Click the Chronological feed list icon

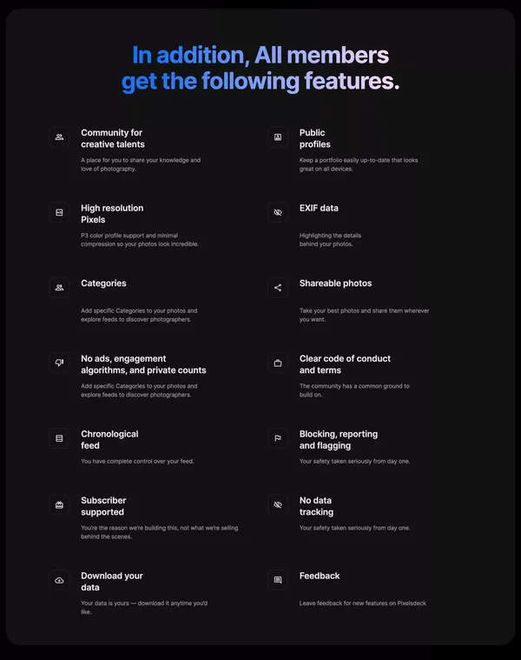59,438
